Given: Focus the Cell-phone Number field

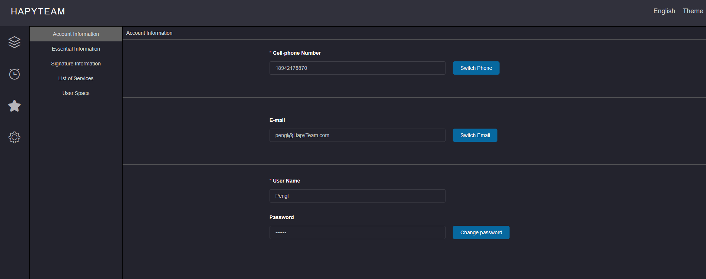Looking at the screenshot, I should (357, 68).
